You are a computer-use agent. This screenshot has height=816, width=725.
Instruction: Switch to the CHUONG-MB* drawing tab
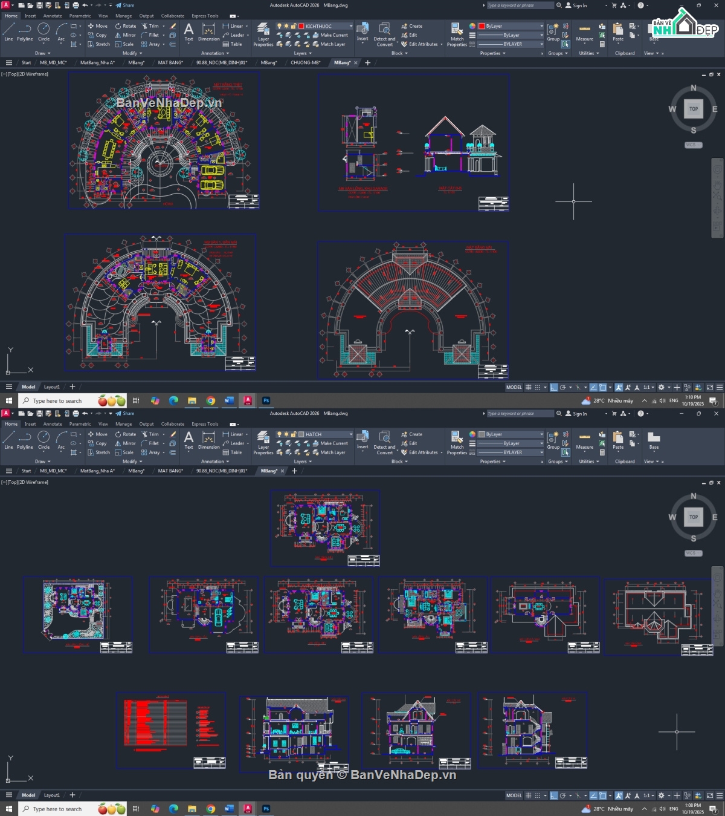(x=305, y=62)
